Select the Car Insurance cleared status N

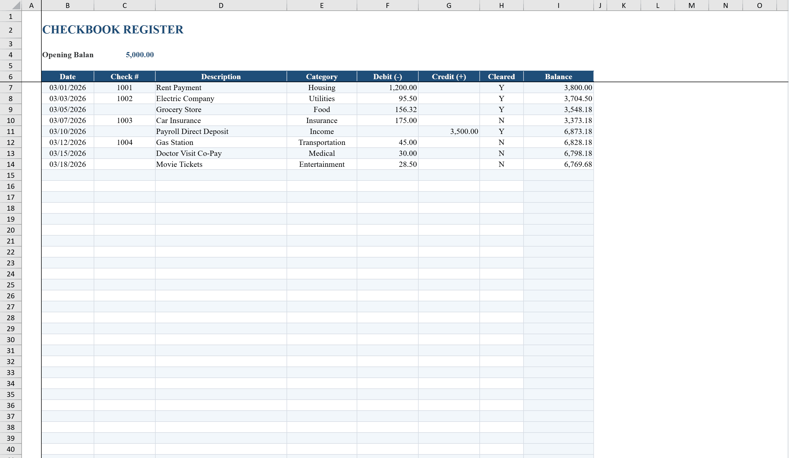(x=501, y=120)
